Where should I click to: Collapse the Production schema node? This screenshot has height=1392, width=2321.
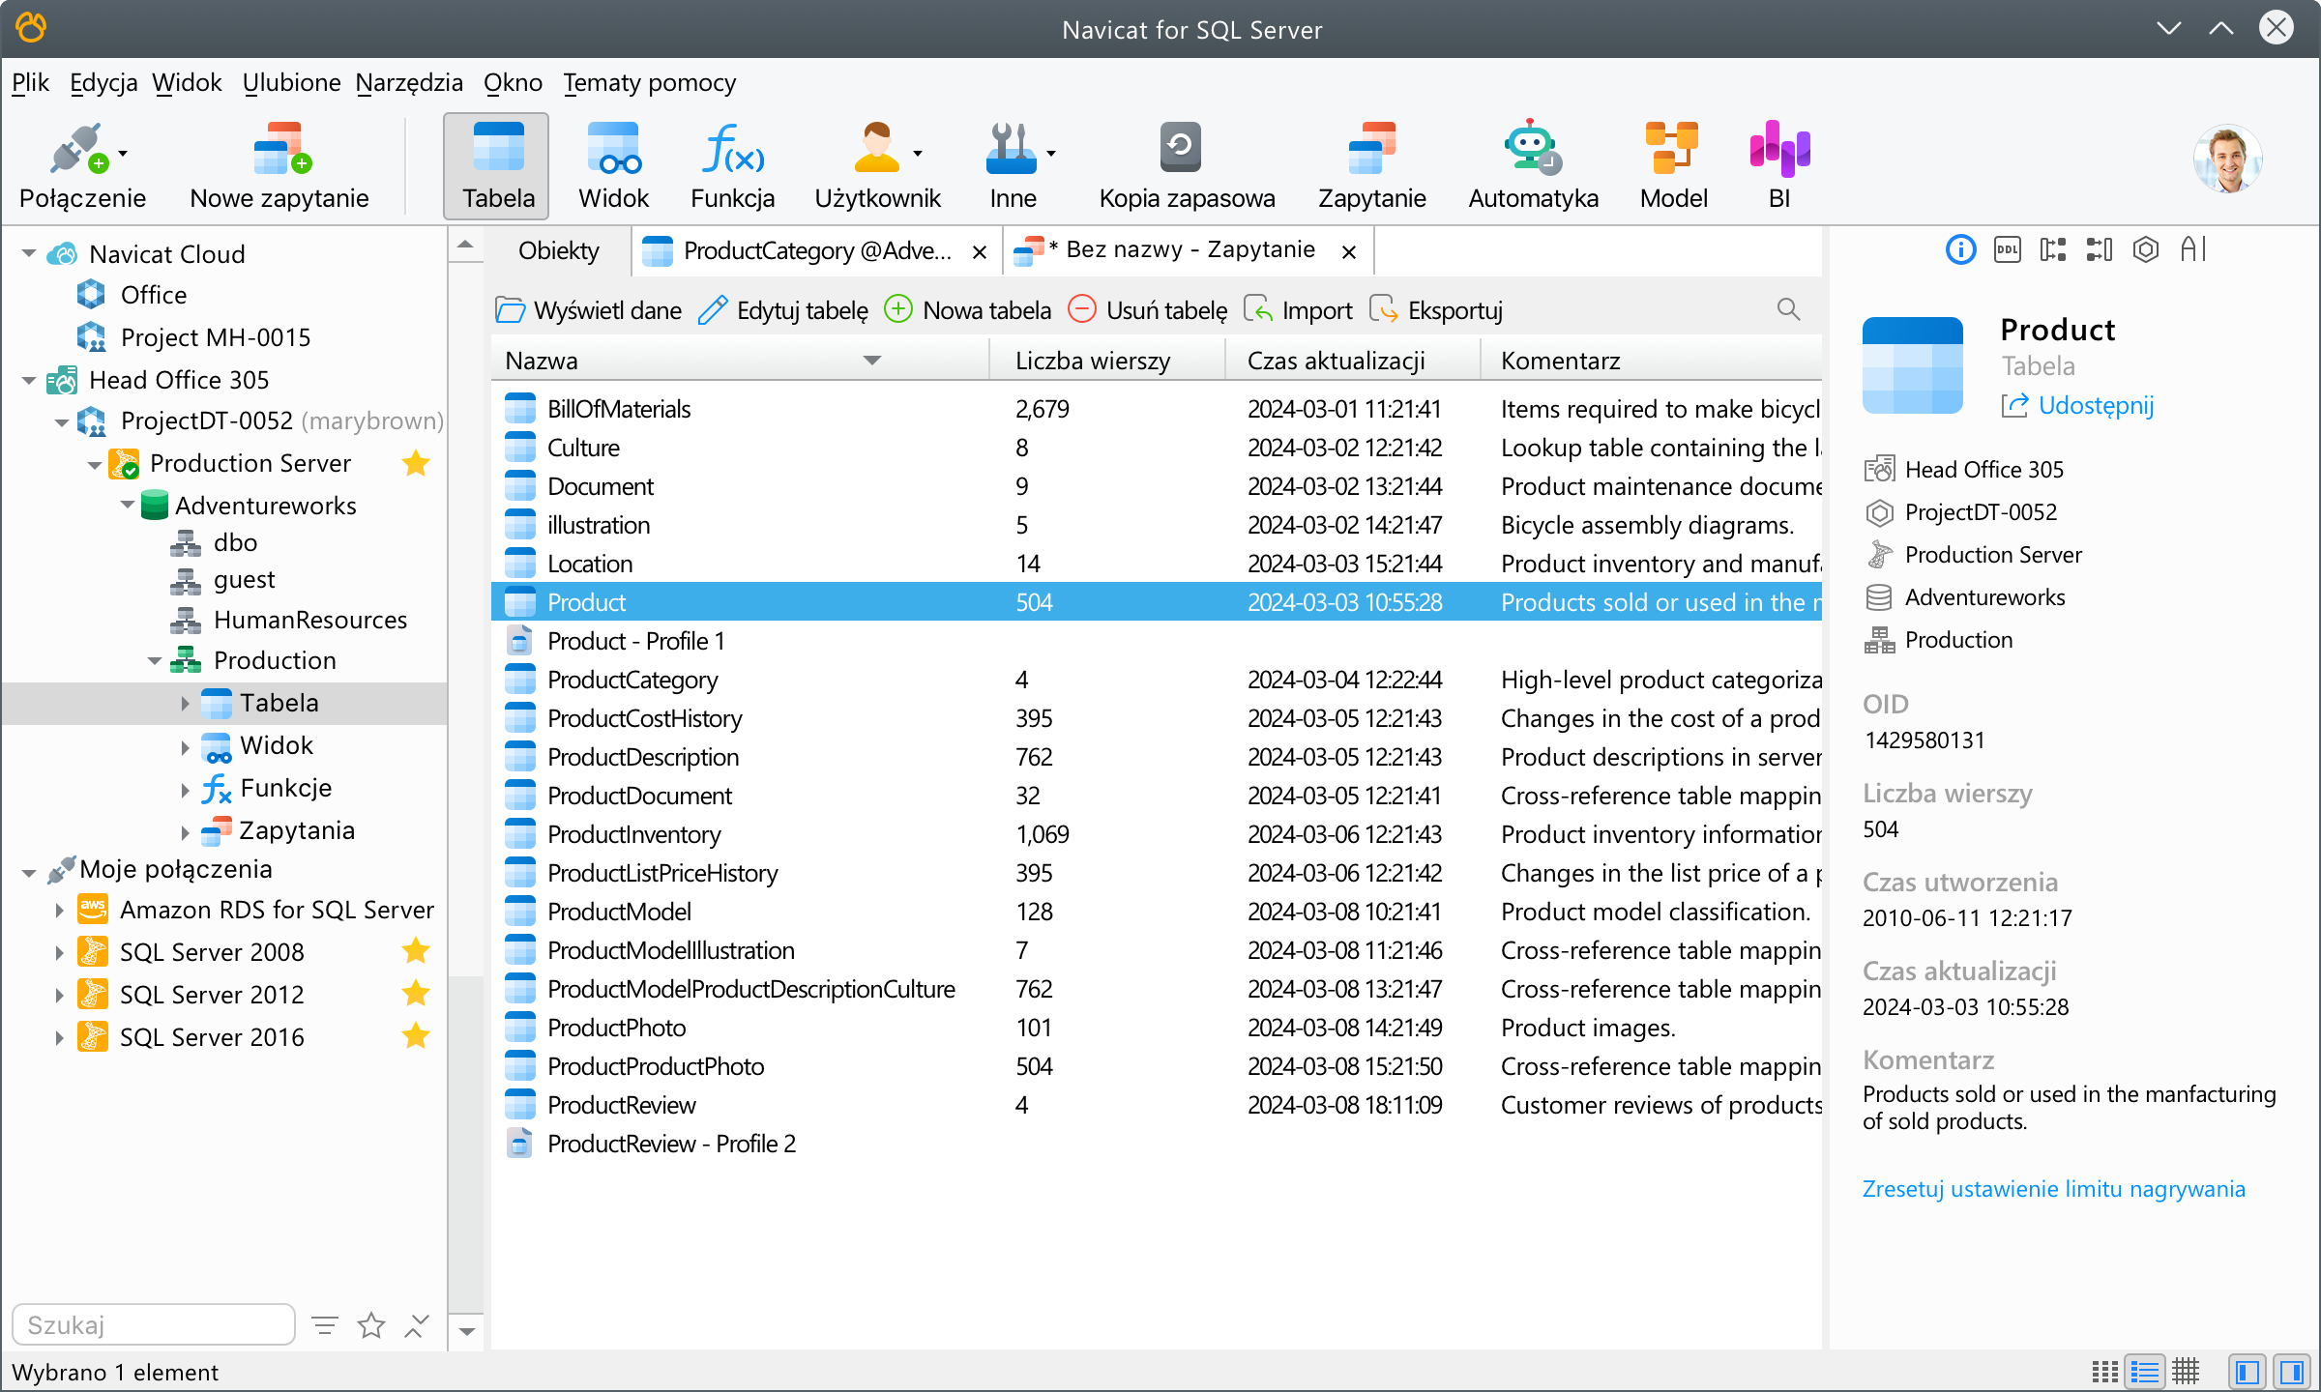[x=155, y=661]
